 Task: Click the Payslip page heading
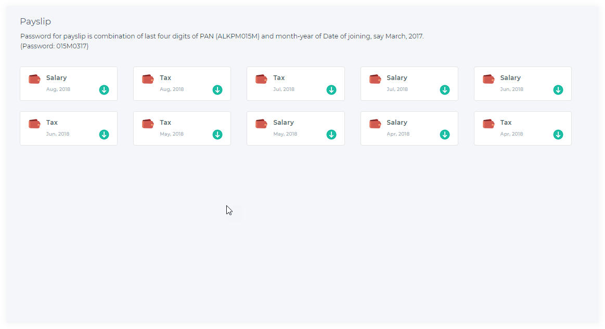coord(35,22)
